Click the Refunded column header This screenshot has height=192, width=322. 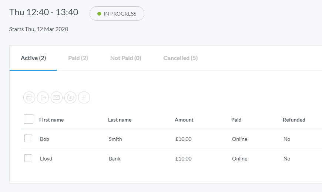point(294,120)
